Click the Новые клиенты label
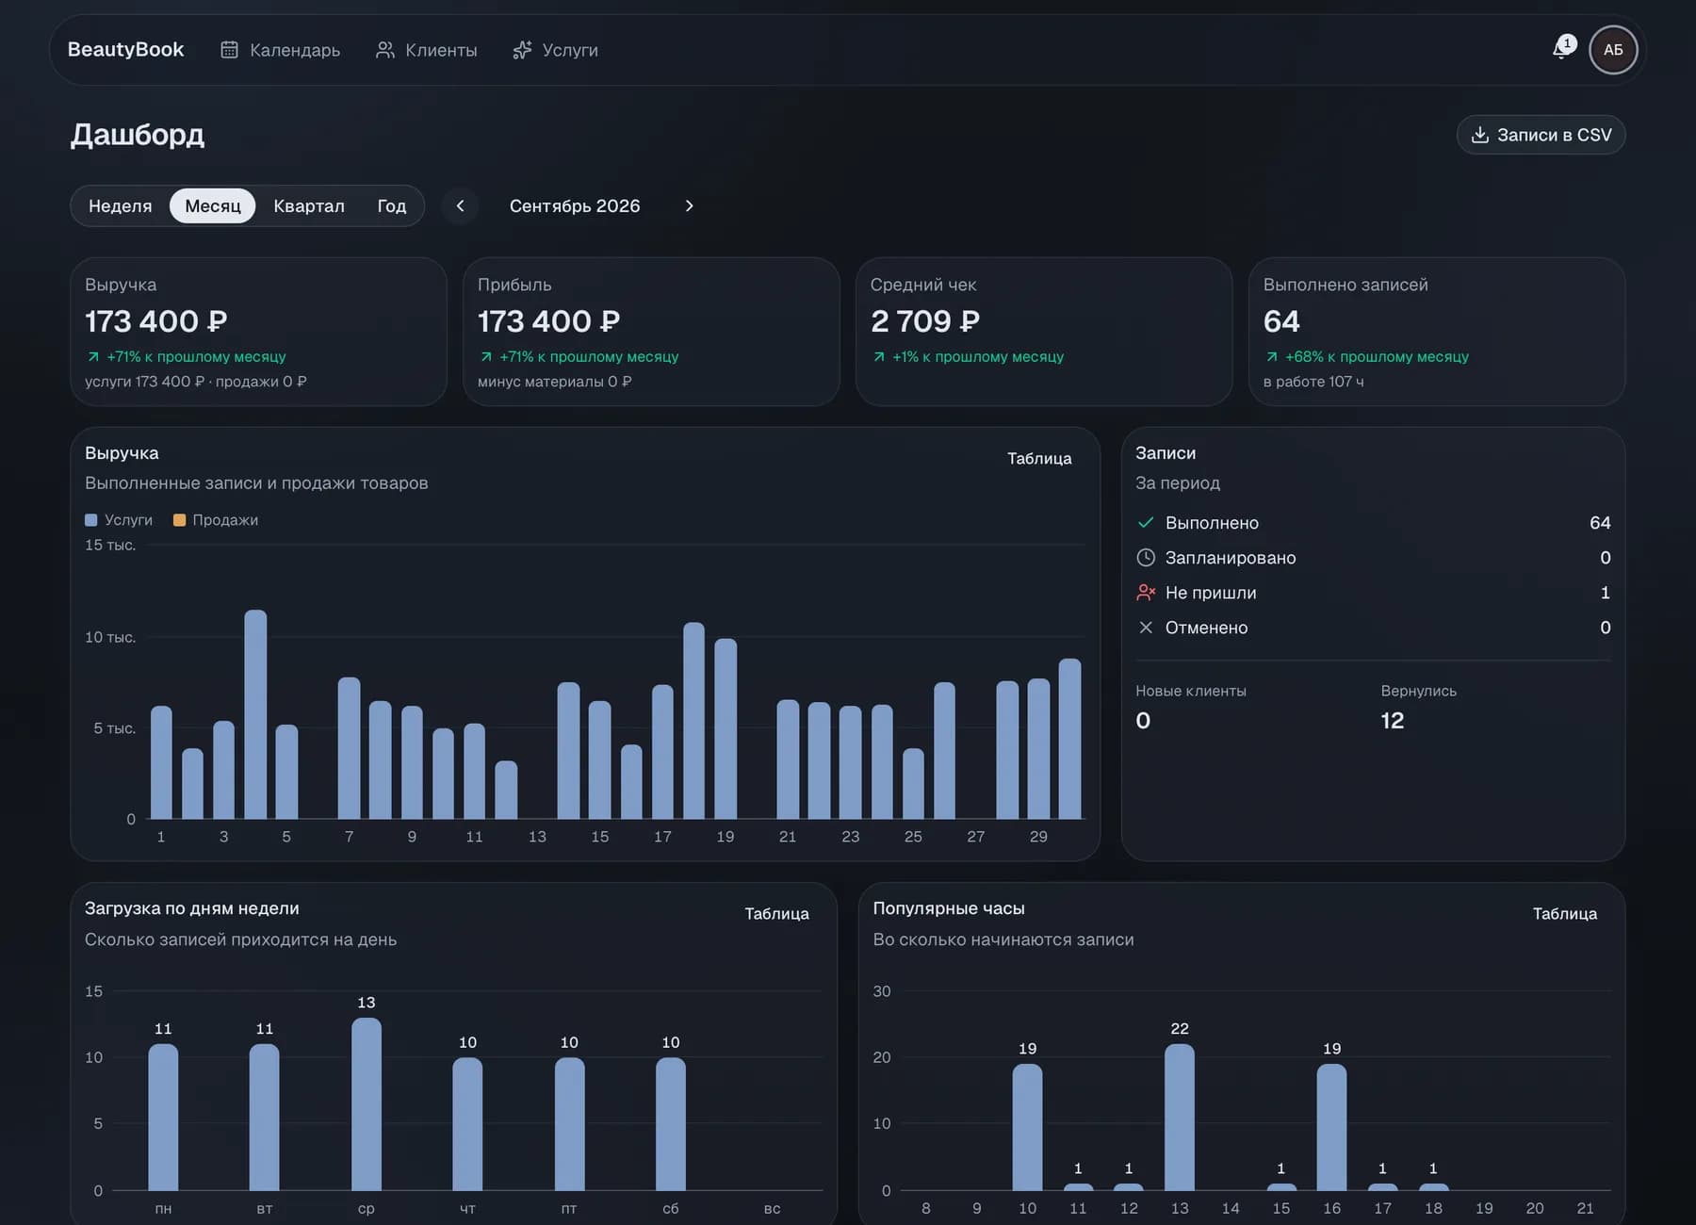 [1191, 691]
